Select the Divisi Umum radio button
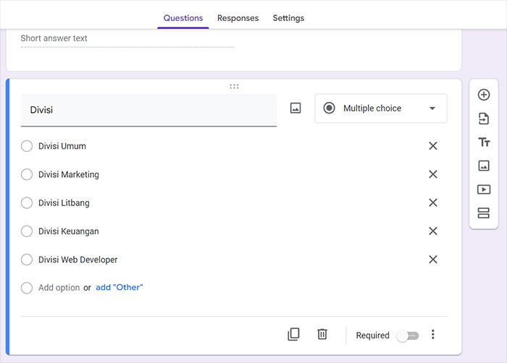Image resolution: width=507 pixels, height=363 pixels. 27,146
